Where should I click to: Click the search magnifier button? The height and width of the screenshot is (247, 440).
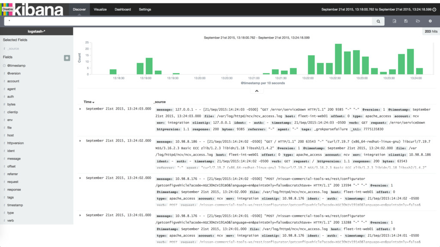point(378,21)
